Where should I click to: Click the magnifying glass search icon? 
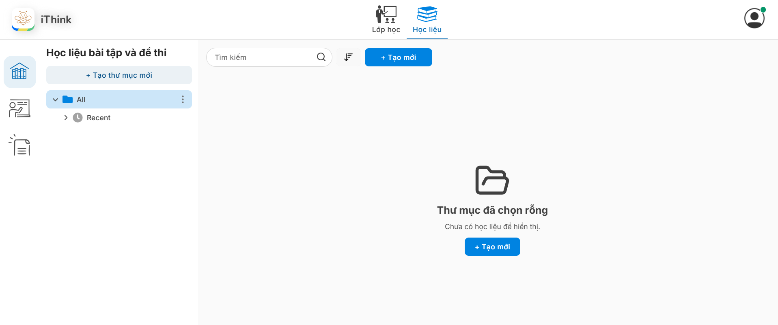coord(321,57)
